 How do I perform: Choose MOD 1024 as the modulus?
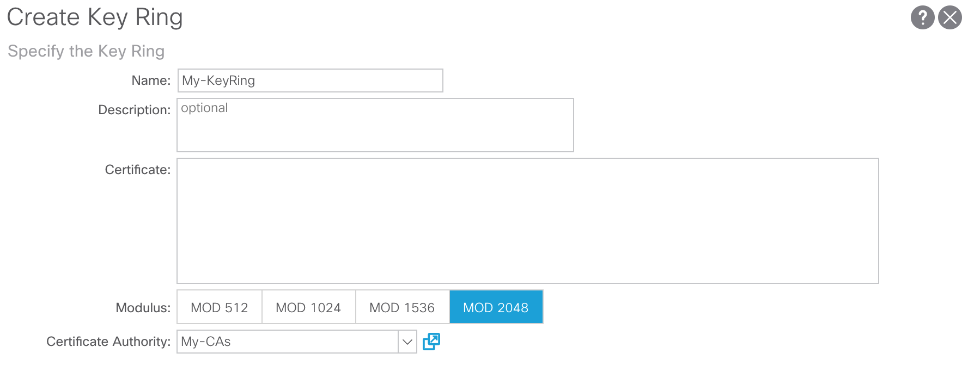click(x=308, y=307)
